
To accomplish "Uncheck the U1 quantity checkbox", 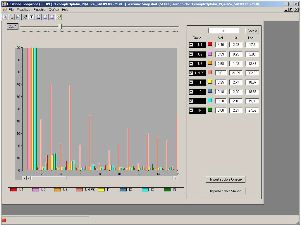I will pos(191,45).
